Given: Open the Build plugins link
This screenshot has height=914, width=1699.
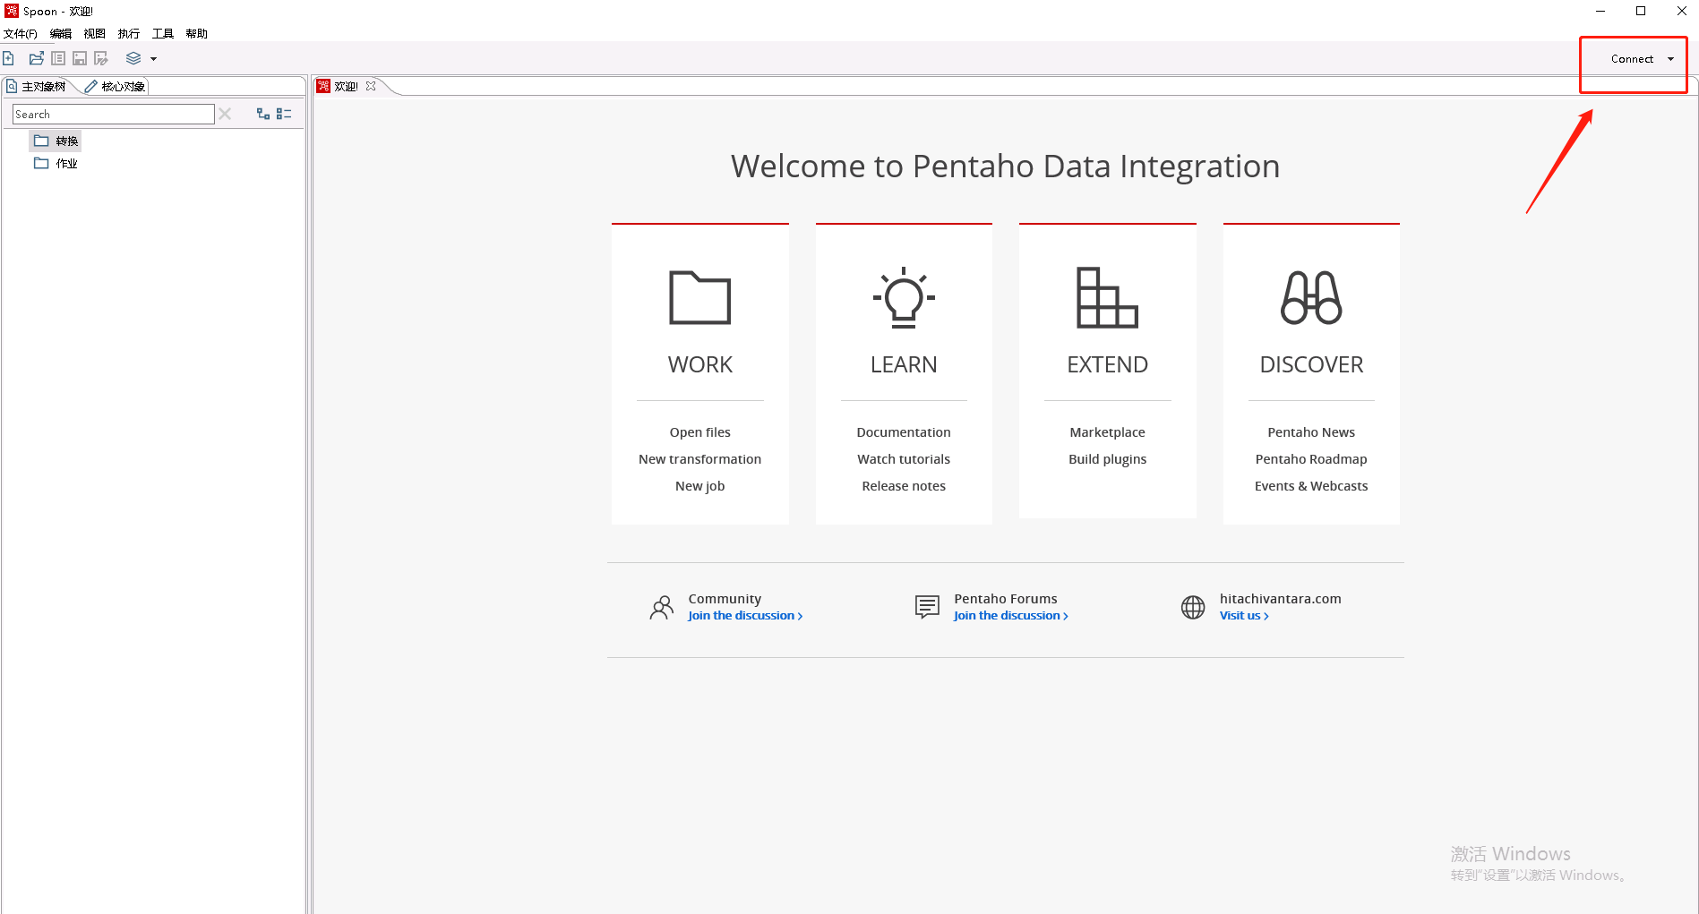Looking at the screenshot, I should pos(1107,459).
